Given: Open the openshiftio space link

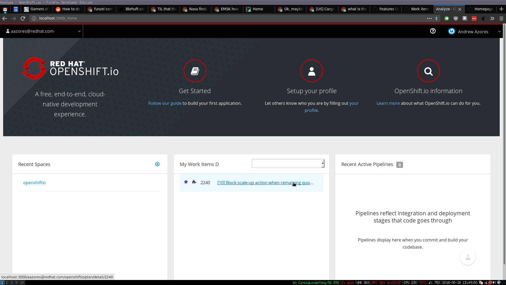Looking at the screenshot, I should coord(35,183).
